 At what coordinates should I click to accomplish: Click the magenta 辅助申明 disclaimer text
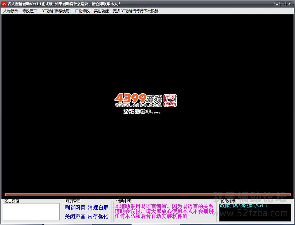coord(164,211)
